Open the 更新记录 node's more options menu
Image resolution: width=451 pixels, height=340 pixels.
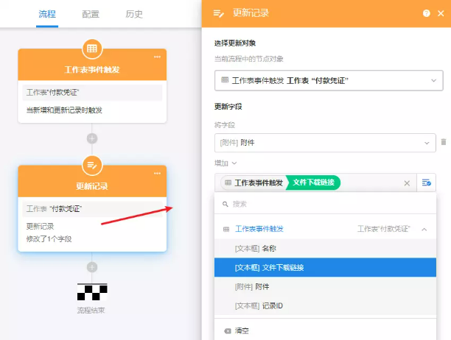point(157,174)
